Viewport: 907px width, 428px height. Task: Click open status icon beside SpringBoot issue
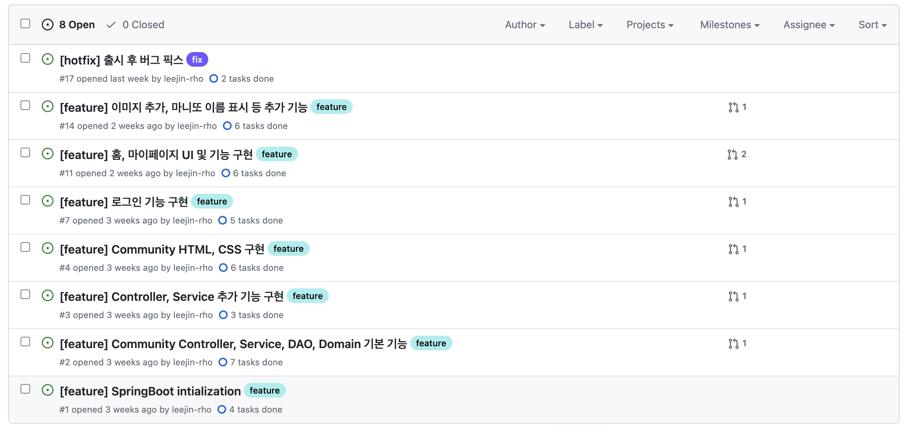[x=48, y=390]
